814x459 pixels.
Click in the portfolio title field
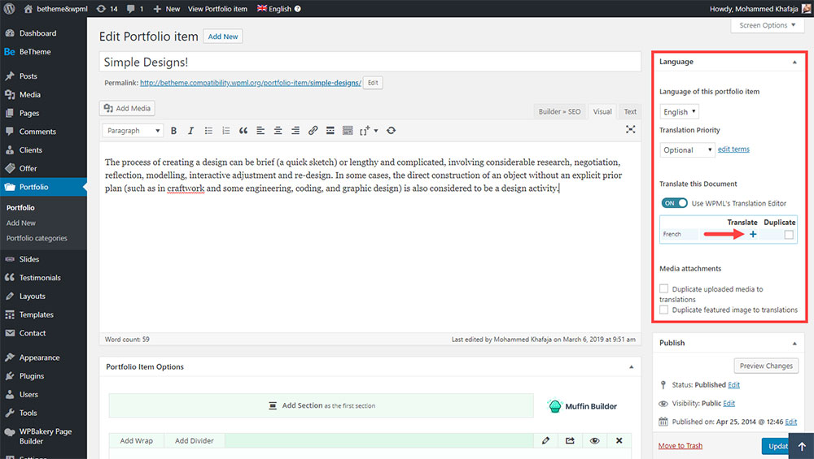370,63
